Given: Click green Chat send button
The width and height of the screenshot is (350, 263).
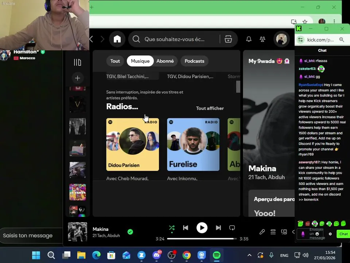Looking at the screenshot, I should coord(343,234).
